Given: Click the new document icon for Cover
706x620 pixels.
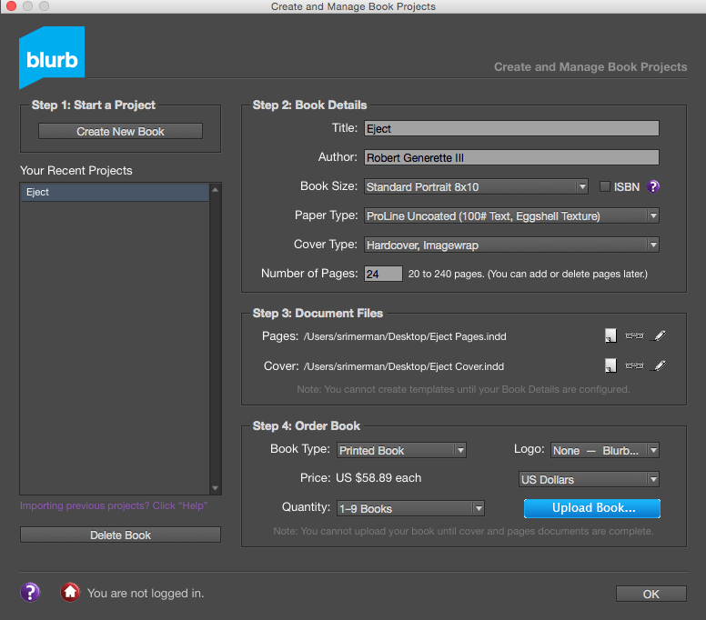Looking at the screenshot, I should click(610, 365).
